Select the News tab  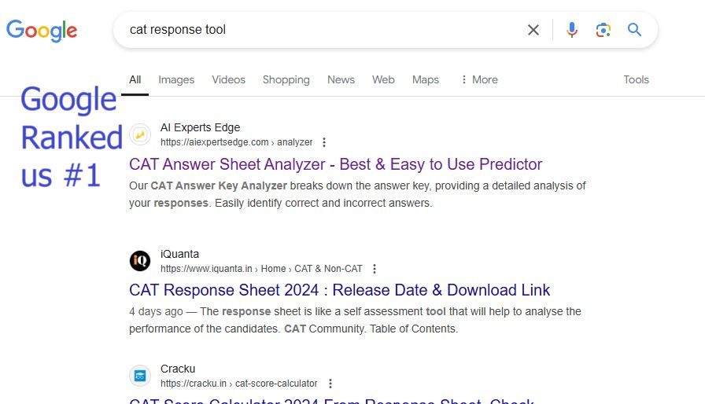[x=341, y=79]
